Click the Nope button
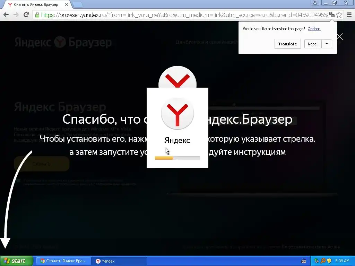The image size is (355, 266). [x=312, y=44]
